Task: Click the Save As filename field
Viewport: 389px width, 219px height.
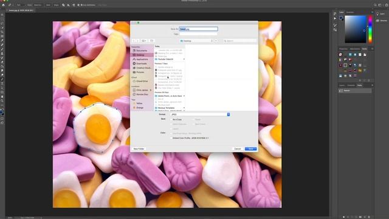Action: tap(199, 29)
